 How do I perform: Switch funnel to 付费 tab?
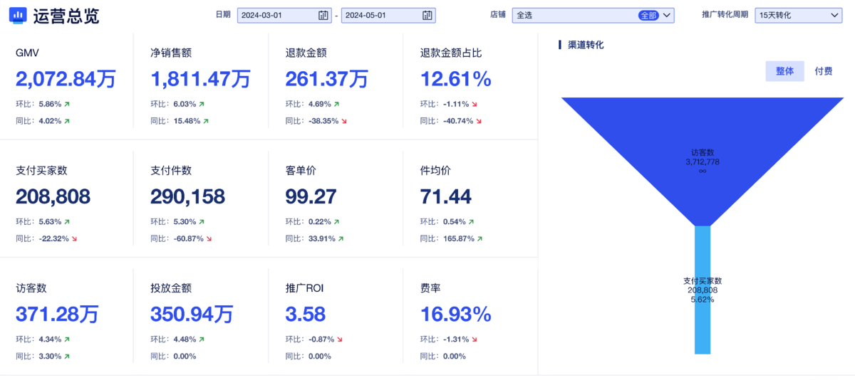824,71
